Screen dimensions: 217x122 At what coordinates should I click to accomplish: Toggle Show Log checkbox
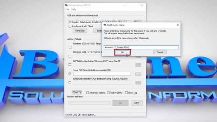[126, 93]
